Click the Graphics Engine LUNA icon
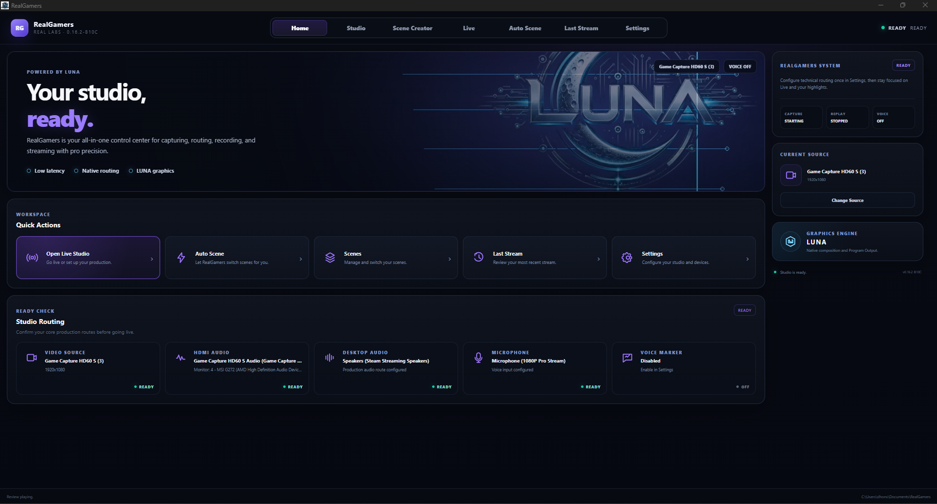The width and height of the screenshot is (937, 504). 791,241
